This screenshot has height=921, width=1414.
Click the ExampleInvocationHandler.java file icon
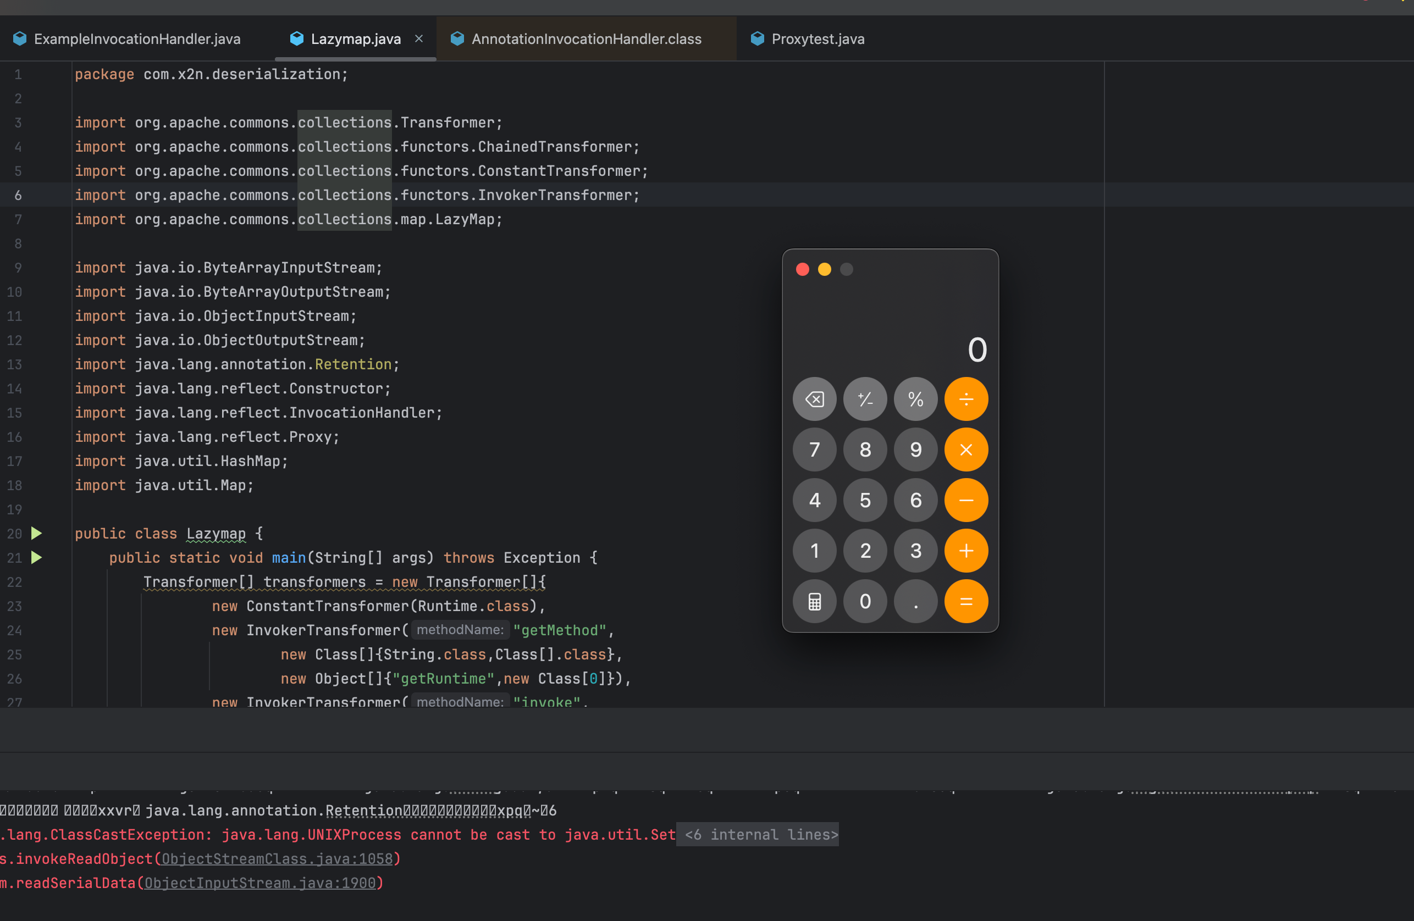20,38
